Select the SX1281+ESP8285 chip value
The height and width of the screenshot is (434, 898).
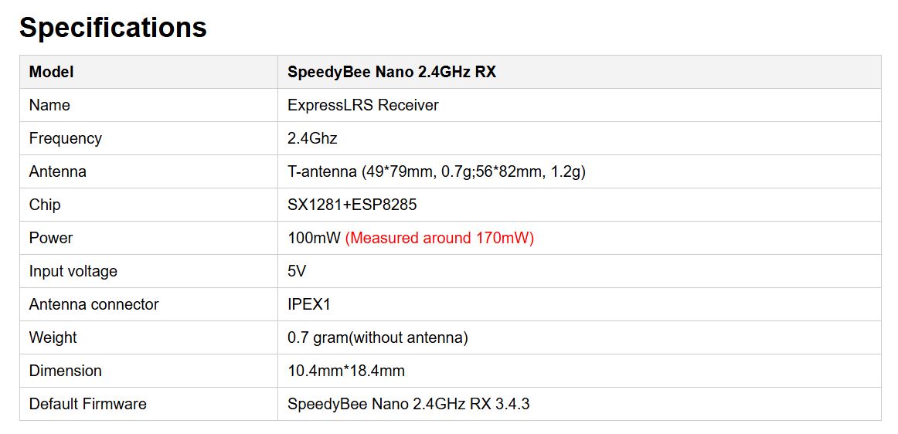click(352, 205)
